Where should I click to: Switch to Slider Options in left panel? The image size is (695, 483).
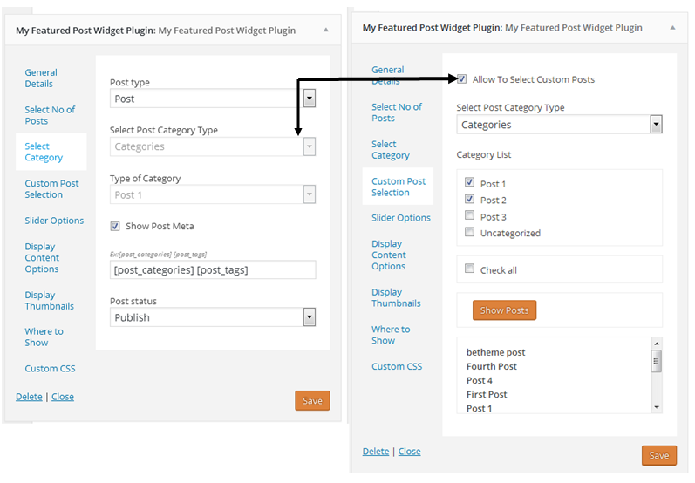(x=54, y=221)
